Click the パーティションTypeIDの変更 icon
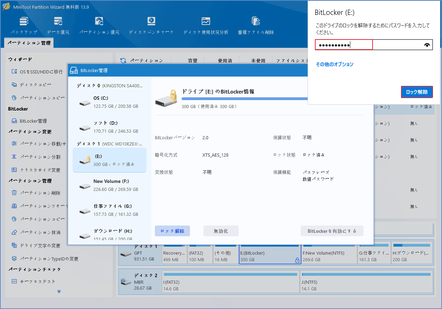 [14, 258]
